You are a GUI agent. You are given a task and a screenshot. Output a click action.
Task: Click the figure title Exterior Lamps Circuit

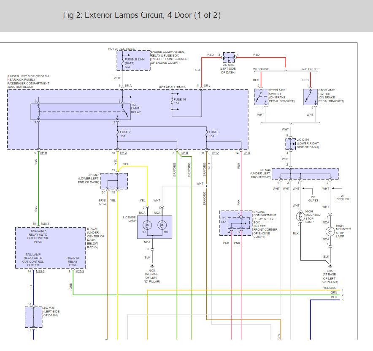tap(142, 15)
